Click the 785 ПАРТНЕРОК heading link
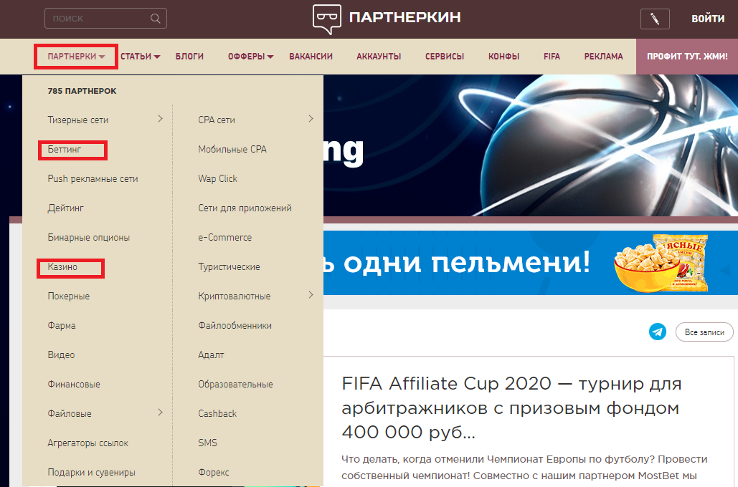Screen dimensions: 738x487 [82, 91]
